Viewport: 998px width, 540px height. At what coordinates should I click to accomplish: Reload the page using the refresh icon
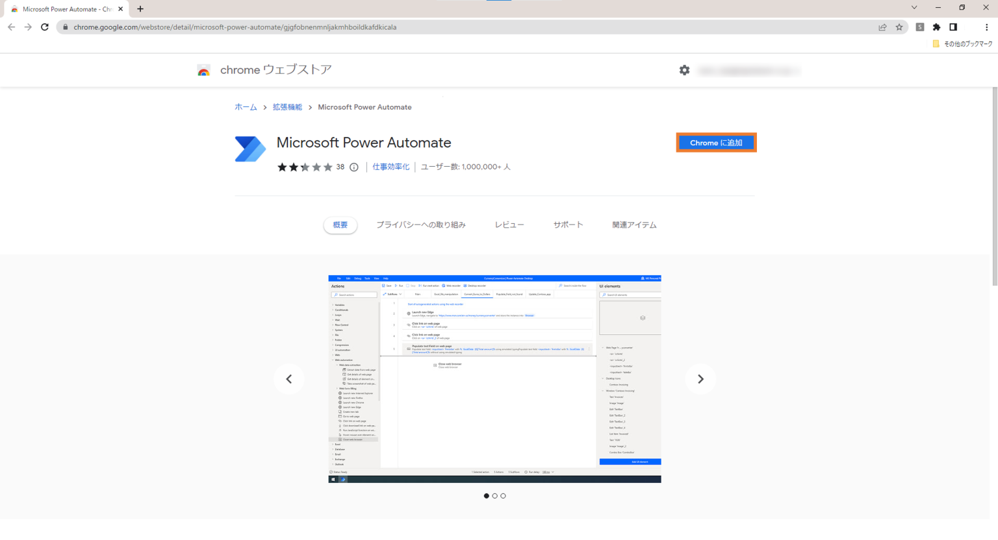(x=45, y=27)
